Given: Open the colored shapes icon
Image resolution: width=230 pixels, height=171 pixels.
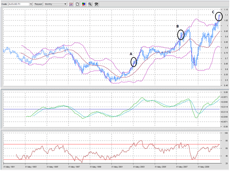Looking at the screenshot, I should [x=83, y=4].
